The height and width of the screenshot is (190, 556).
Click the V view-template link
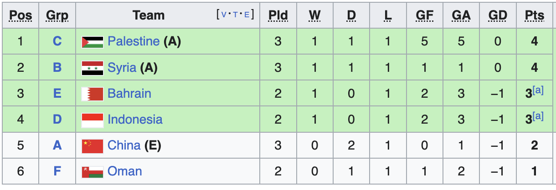(224, 15)
